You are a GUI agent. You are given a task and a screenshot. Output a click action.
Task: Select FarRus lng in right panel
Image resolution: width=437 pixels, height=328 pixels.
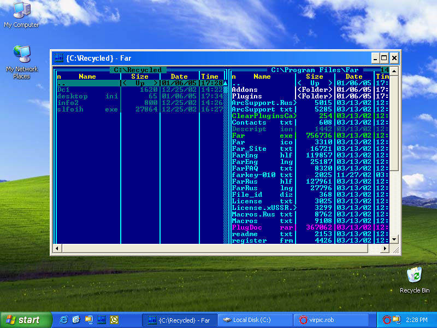(310, 188)
